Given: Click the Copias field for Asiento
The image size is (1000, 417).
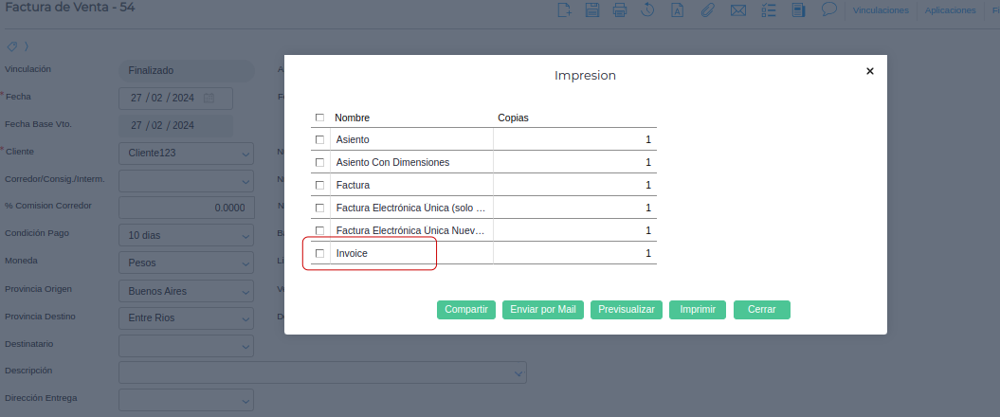Looking at the screenshot, I should [x=574, y=139].
